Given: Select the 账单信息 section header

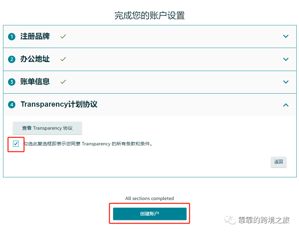Looking at the screenshot, I should [x=35, y=82].
